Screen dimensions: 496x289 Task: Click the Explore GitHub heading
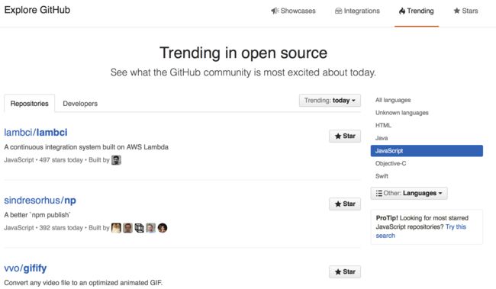coord(37,10)
